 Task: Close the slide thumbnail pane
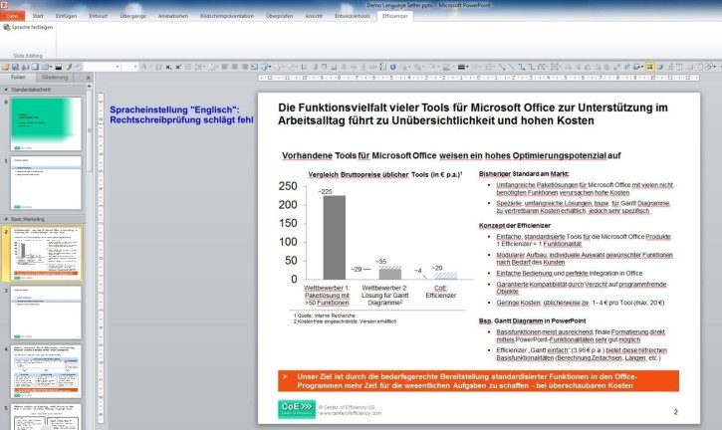click(89, 78)
